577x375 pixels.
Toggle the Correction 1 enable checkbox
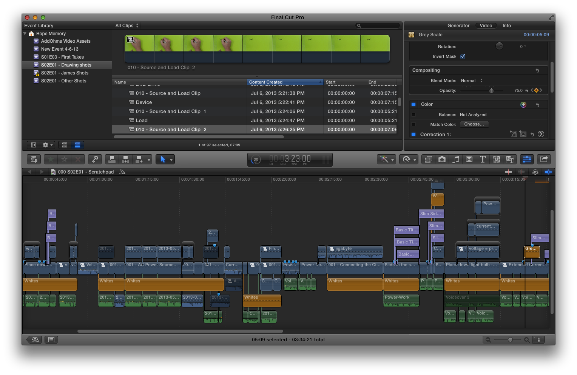tap(413, 134)
